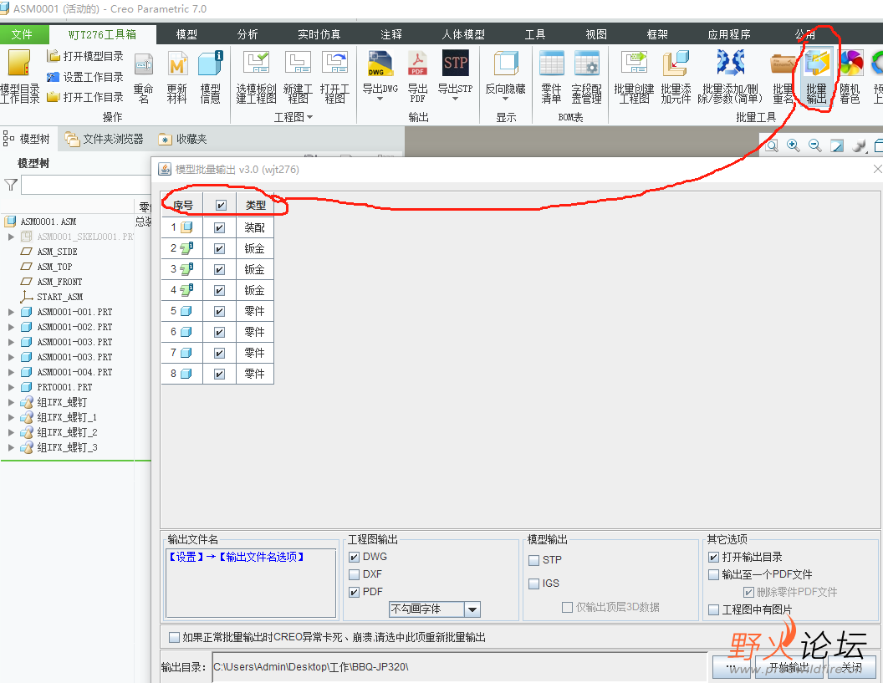
Task: Click 打开工作目录 option
Action: point(85,97)
